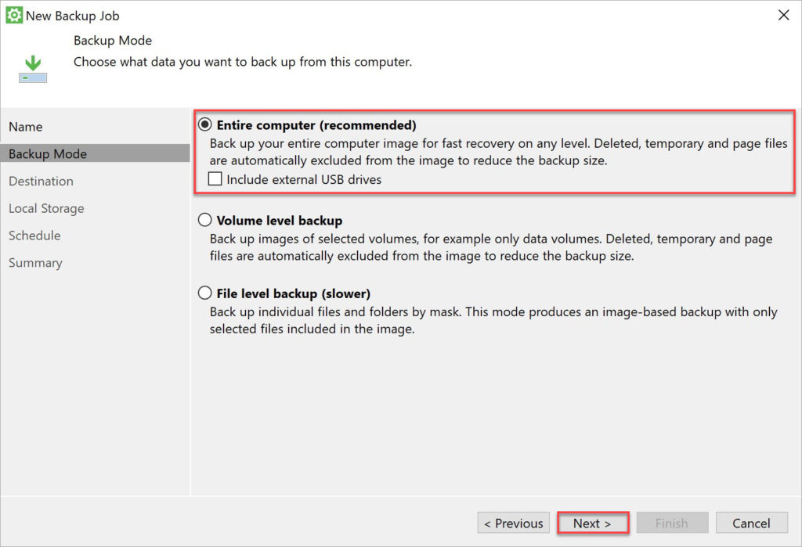The width and height of the screenshot is (802, 547).
Task: Open the Summary step
Action: tap(35, 262)
